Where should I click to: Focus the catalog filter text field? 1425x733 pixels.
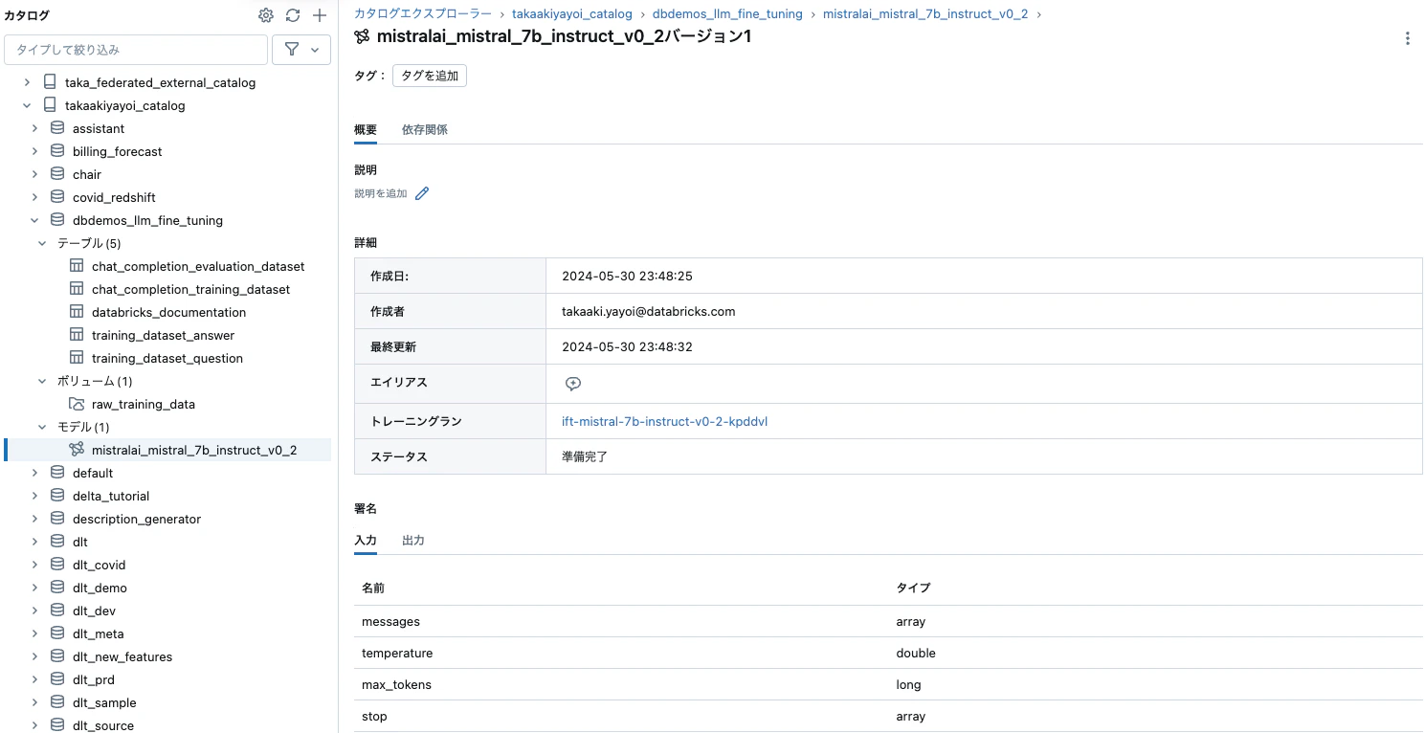[x=136, y=49]
